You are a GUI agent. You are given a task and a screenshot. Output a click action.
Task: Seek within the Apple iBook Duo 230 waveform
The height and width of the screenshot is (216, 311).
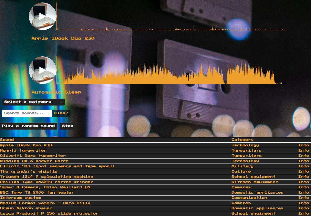[x=171, y=16]
